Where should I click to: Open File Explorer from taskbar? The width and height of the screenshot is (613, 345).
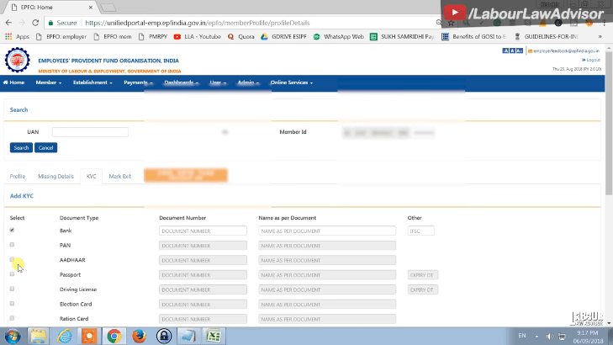point(39,336)
